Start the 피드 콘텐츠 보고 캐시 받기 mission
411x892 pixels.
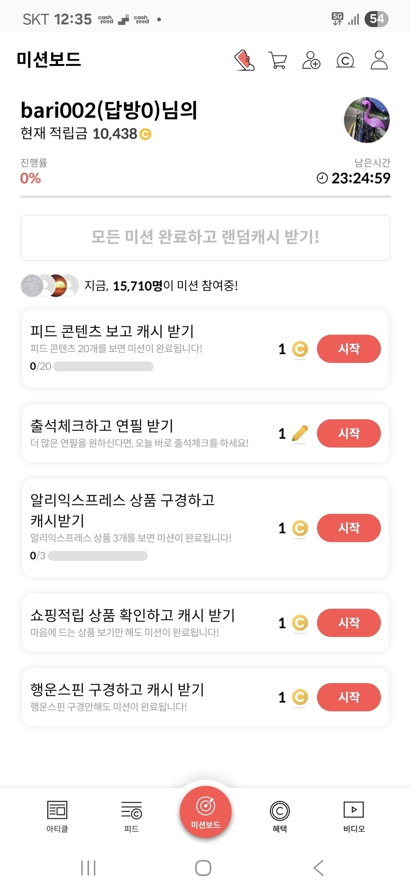349,349
